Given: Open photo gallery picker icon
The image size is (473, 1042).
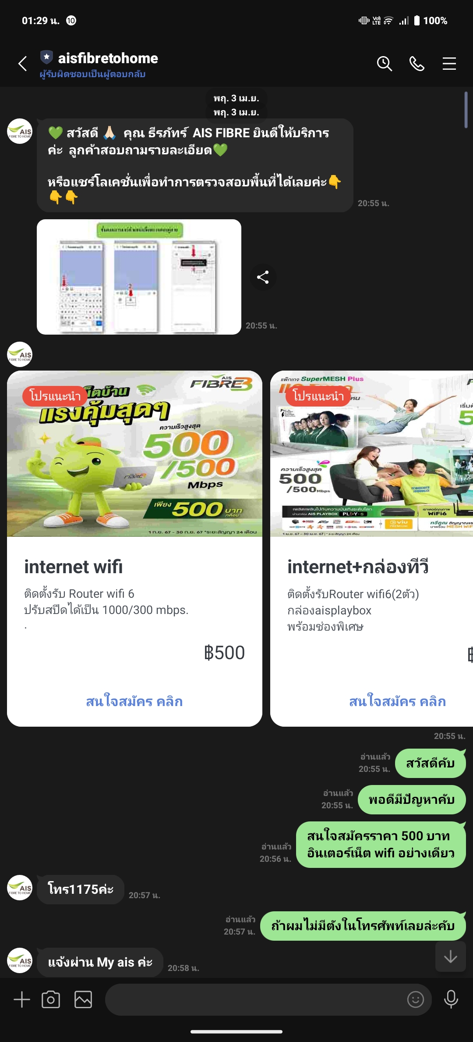Looking at the screenshot, I should tap(83, 999).
